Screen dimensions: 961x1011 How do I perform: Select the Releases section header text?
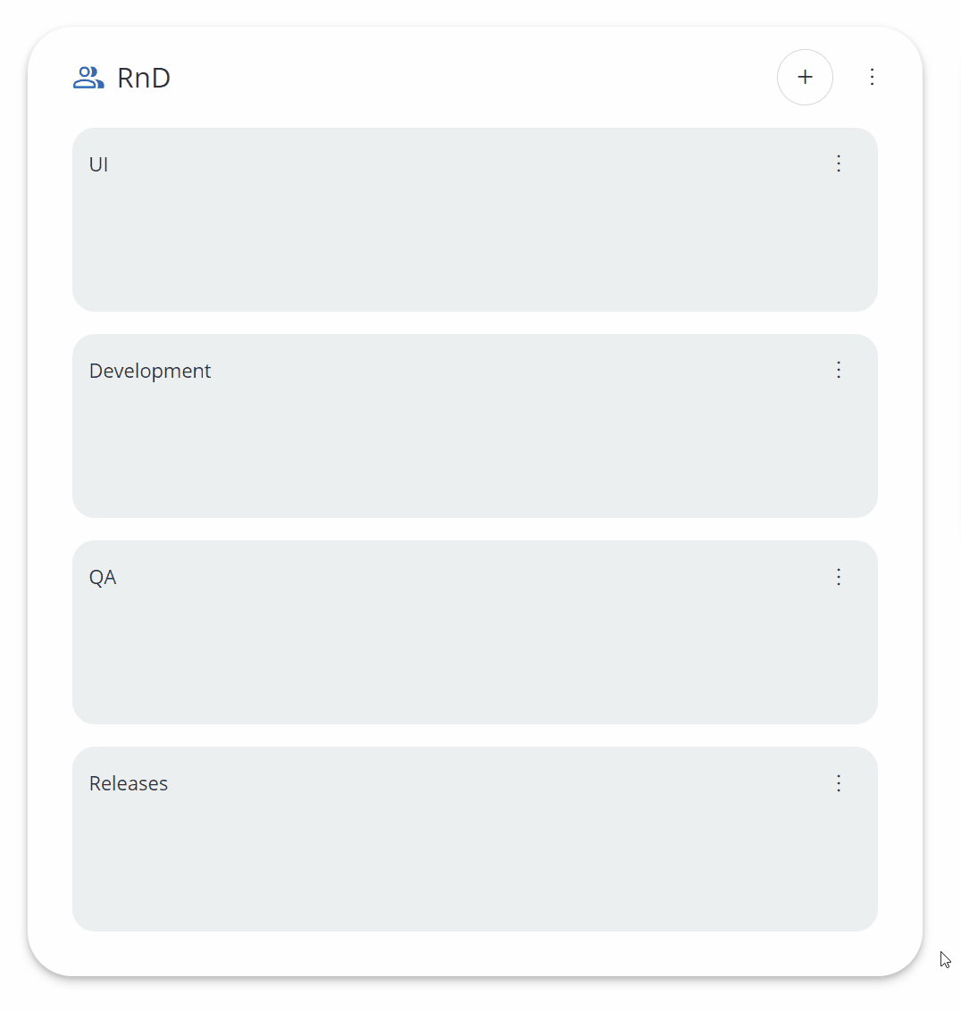point(128,783)
